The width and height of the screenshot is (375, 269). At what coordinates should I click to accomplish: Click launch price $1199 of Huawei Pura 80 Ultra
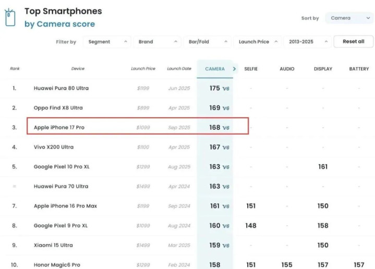pyautogui.click(x=143, y=88)
